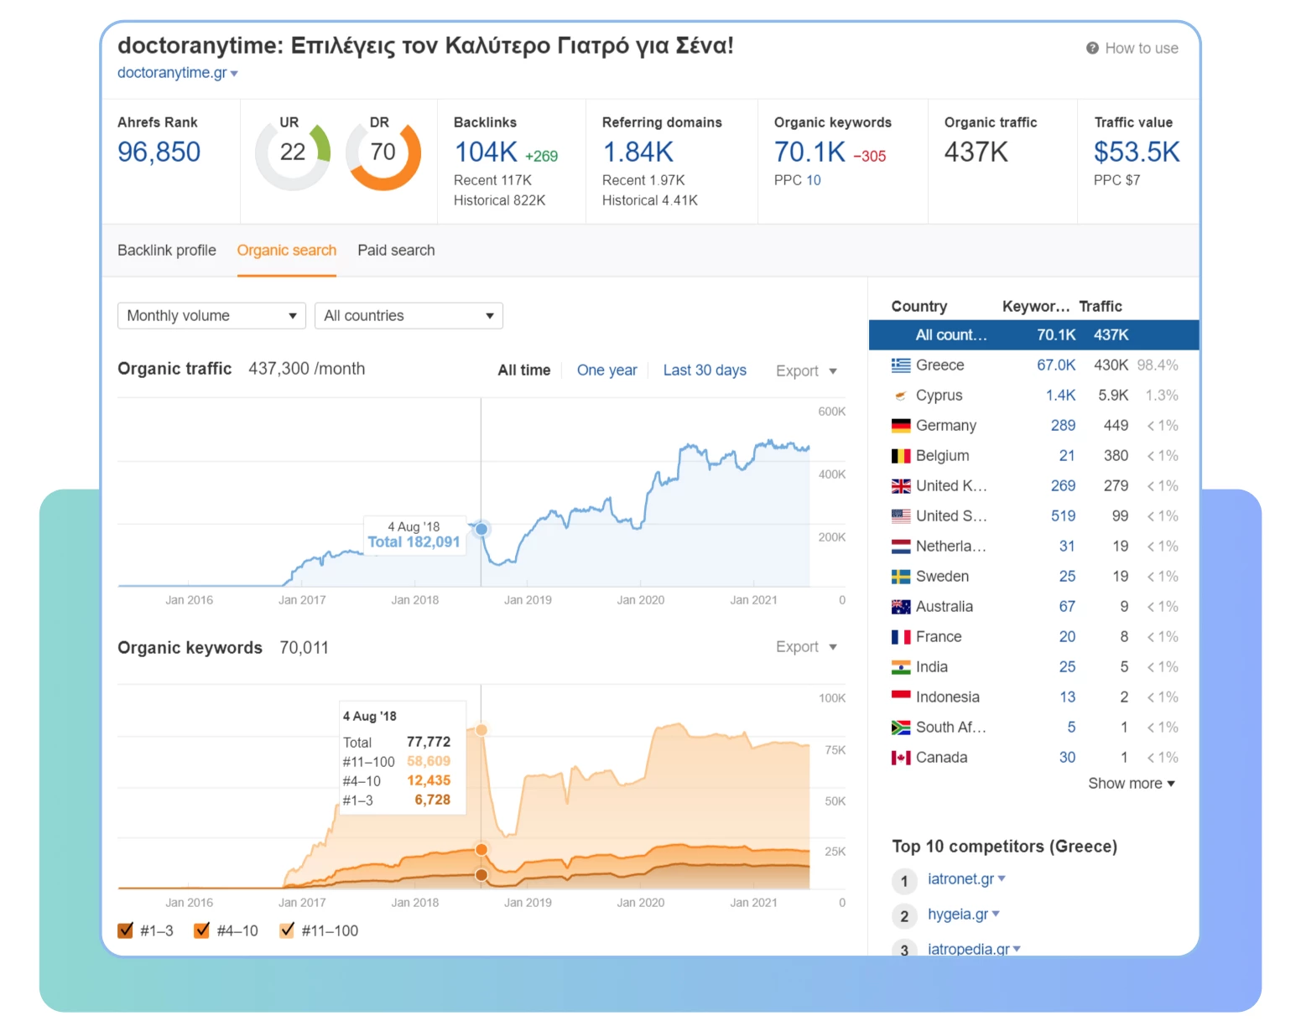Expand Show more countries
Screen dimensions: 1301x1026
click(x=1132, y=784)
